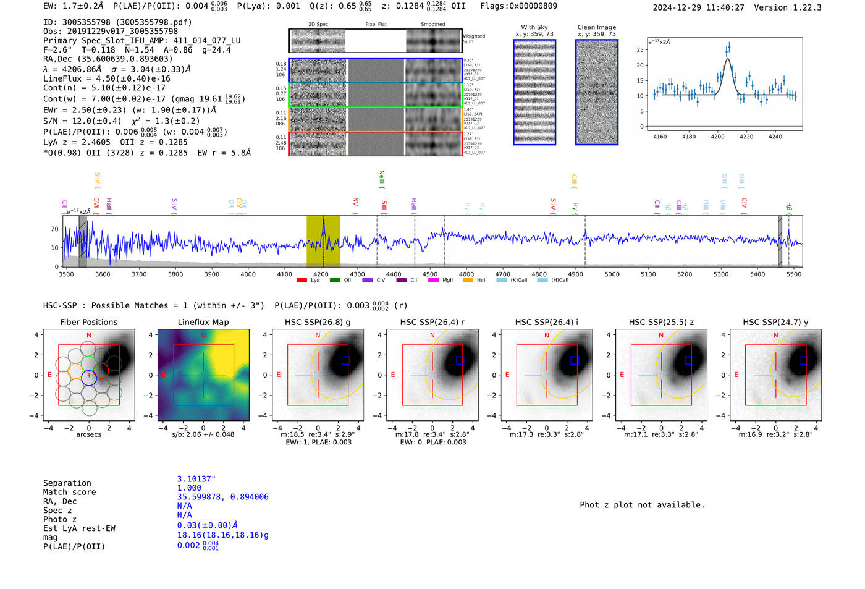Open the Fiber Positions thumbnail
The width and height of the screenshot is (865, 589).
[x=89, y=375]
